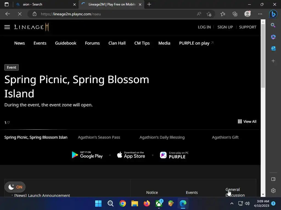Open the tab actions menu icon

(7, 4)
